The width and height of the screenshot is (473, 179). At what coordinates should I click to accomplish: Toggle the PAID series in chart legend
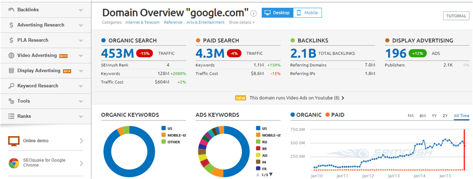pyautogui.click(x=335, y=115)
